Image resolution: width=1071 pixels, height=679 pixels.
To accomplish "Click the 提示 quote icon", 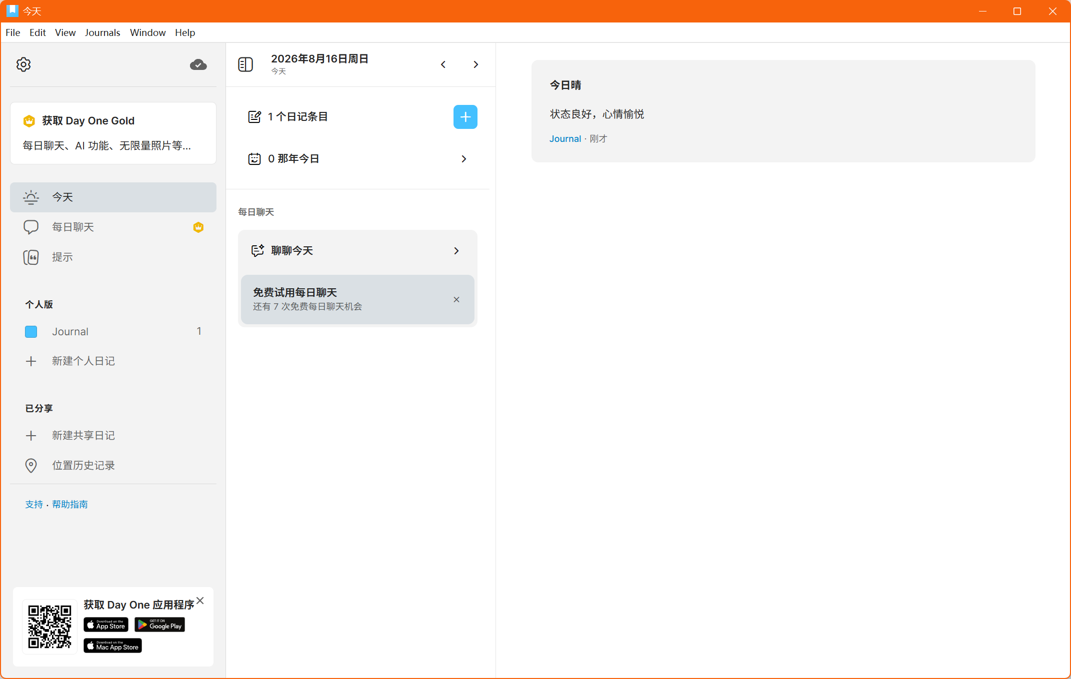I will click(x=31, y=257).
